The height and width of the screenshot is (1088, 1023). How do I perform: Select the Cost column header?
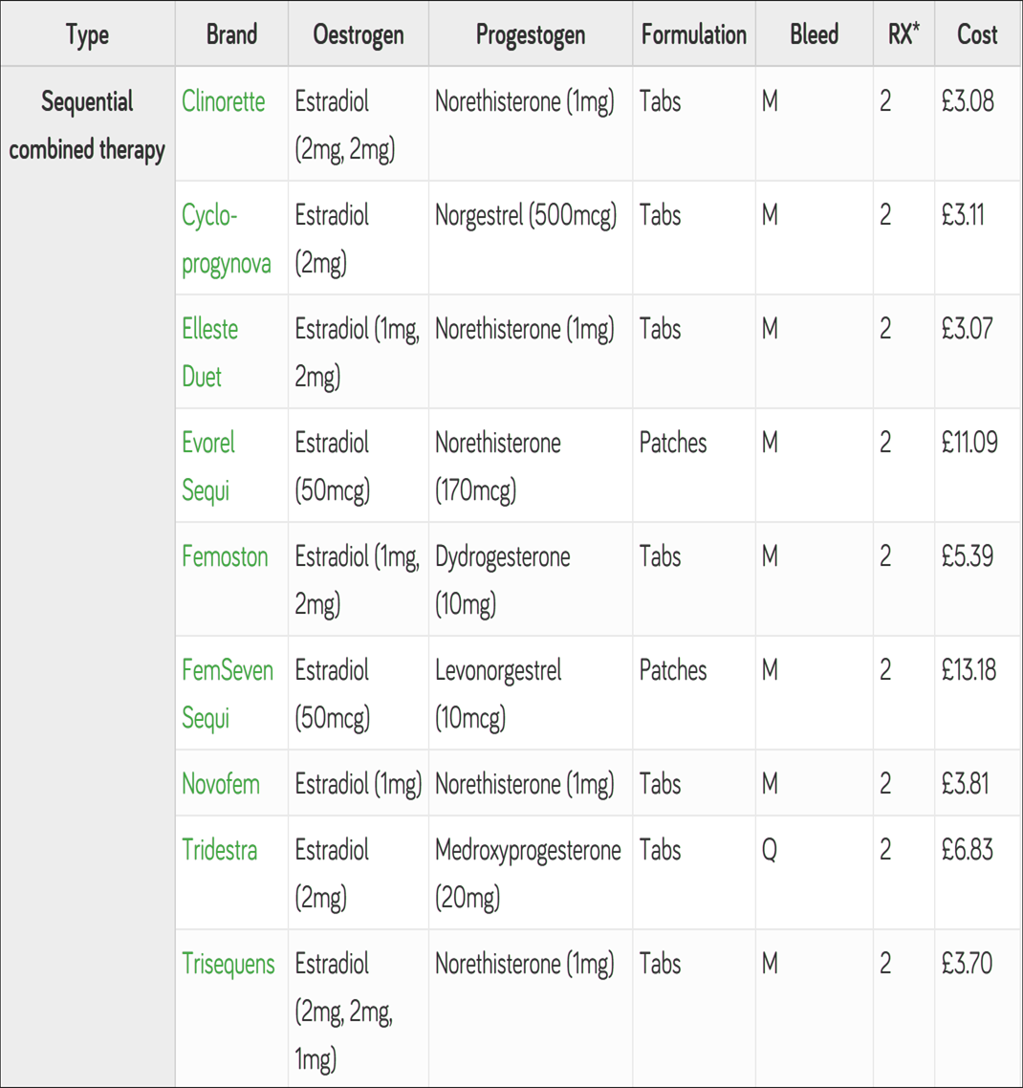click(977, 34)
